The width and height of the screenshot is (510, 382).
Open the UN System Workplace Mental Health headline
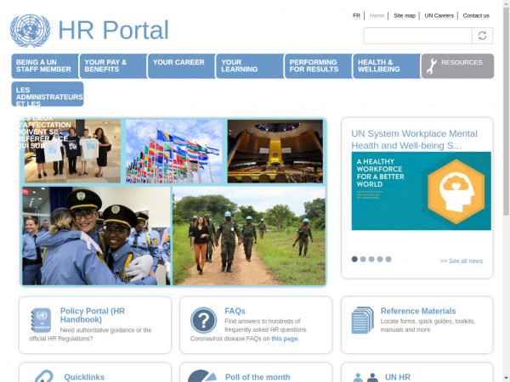click(x=414, y=140)
